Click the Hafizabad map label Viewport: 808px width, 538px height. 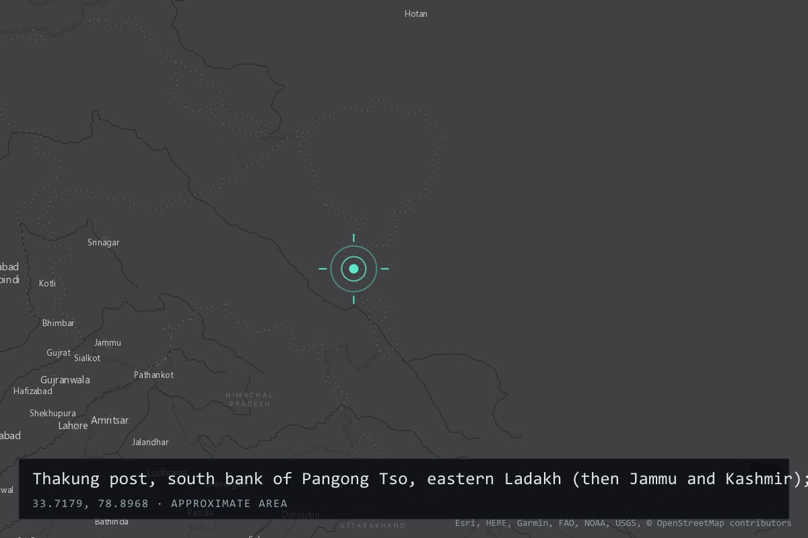(x=32, y=391)
